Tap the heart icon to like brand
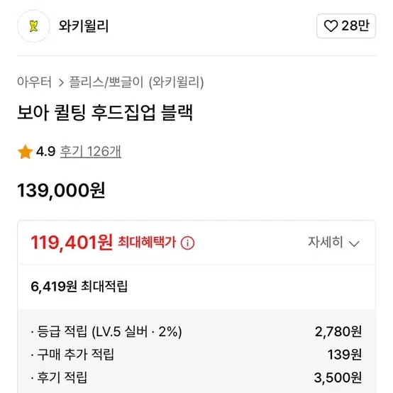Viewport: 393px width, 393px height. pos(331,26)
